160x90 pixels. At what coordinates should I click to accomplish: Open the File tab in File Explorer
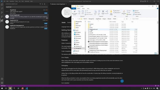point(74,8)
